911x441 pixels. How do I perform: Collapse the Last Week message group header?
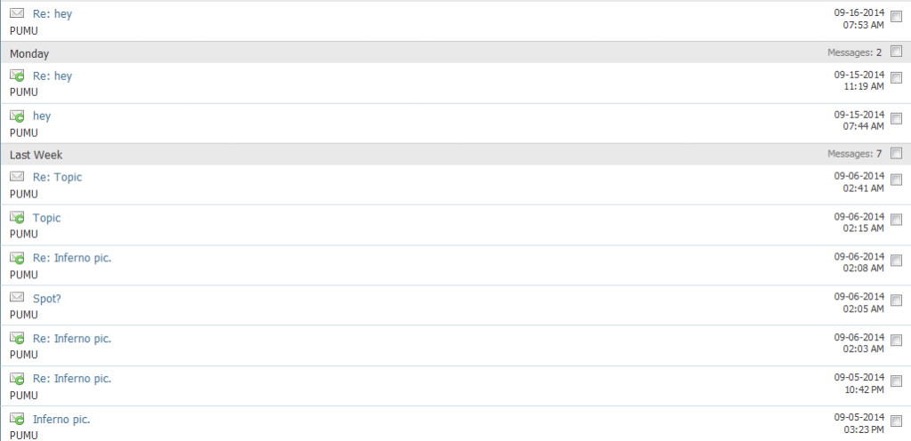click(x=36, y=155)
